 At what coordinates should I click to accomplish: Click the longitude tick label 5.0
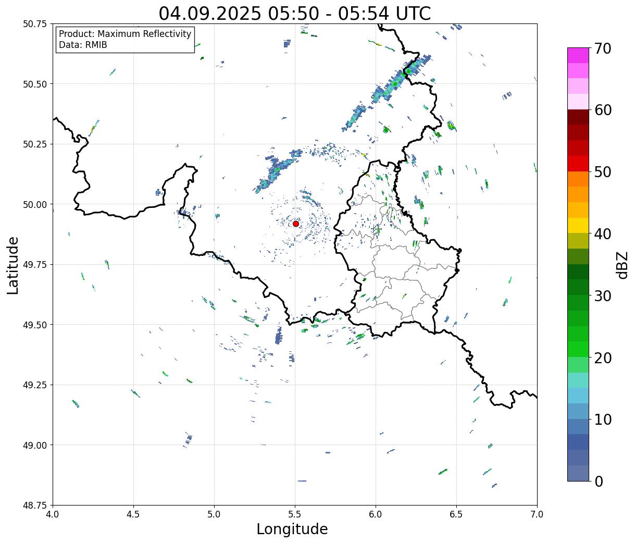[x=214, y=514]
